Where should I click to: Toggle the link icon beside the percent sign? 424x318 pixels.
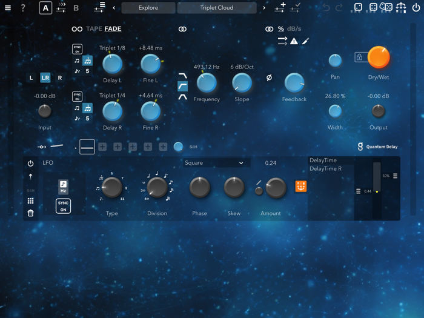[269, 29]
